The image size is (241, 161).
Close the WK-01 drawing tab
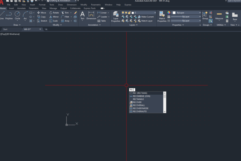(x=40, y=29)
